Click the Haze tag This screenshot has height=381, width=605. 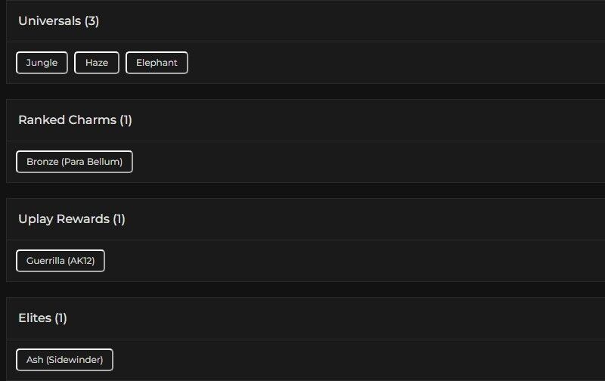(97, 63)
